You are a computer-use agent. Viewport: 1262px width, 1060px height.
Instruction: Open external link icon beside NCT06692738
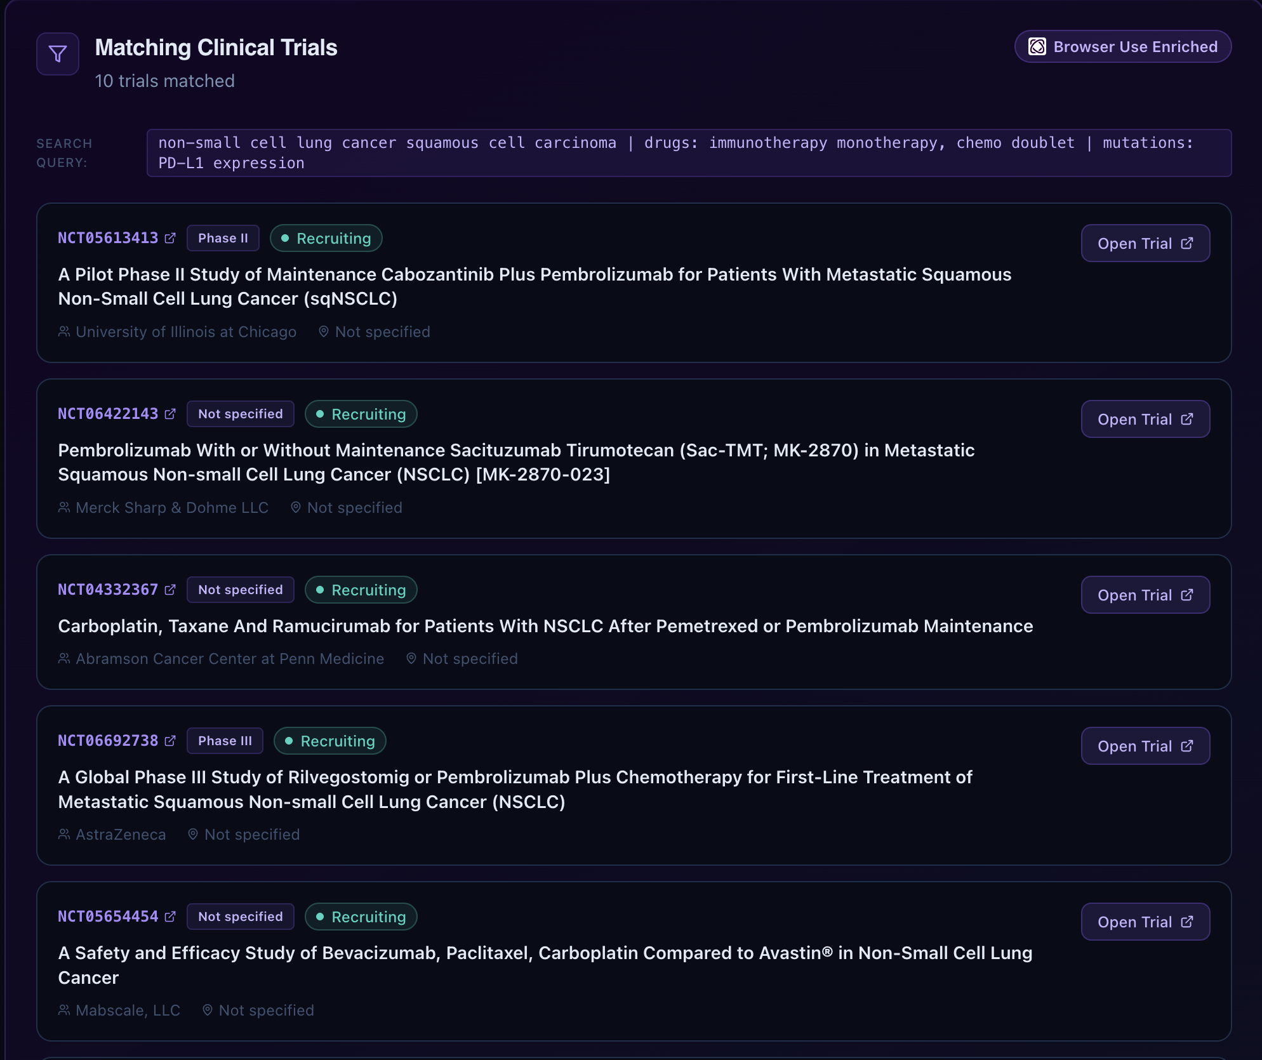click(170, 741)
